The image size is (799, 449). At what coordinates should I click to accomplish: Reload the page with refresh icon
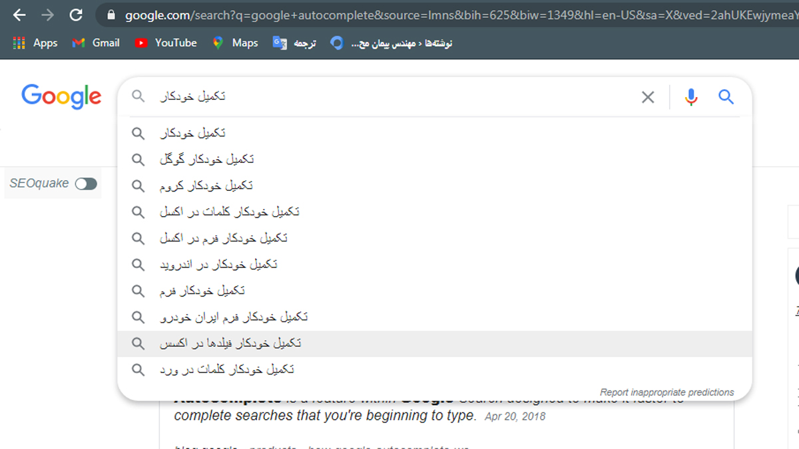(75, 15)
